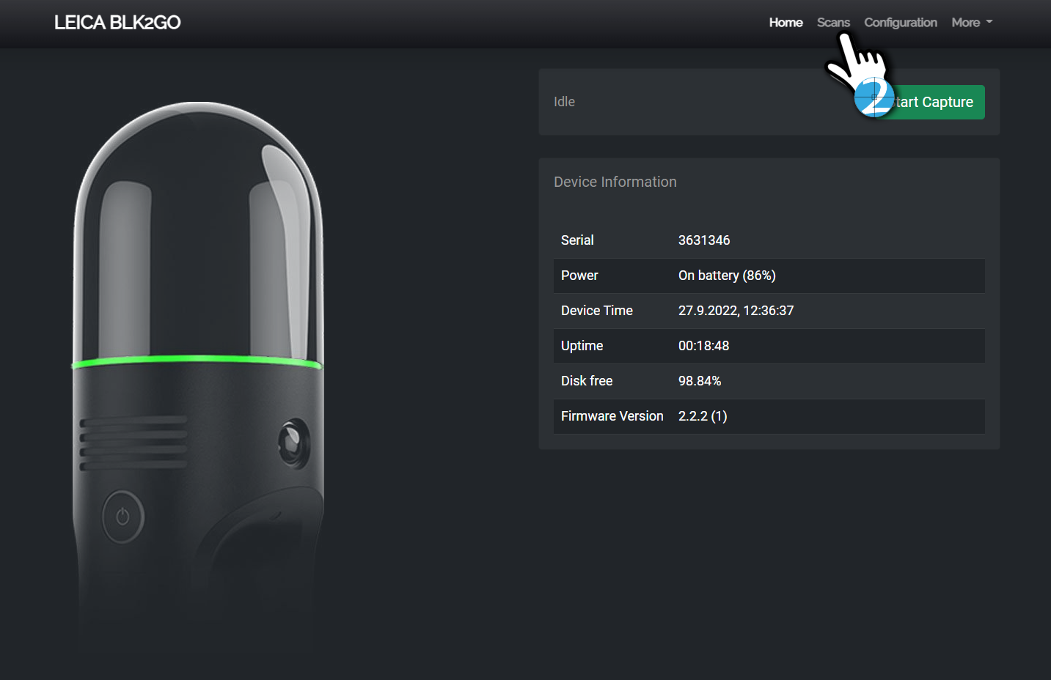This screenshot has height=680, width=1051.
Task: Click the Disk free label
Action: [x=587, y=381]
